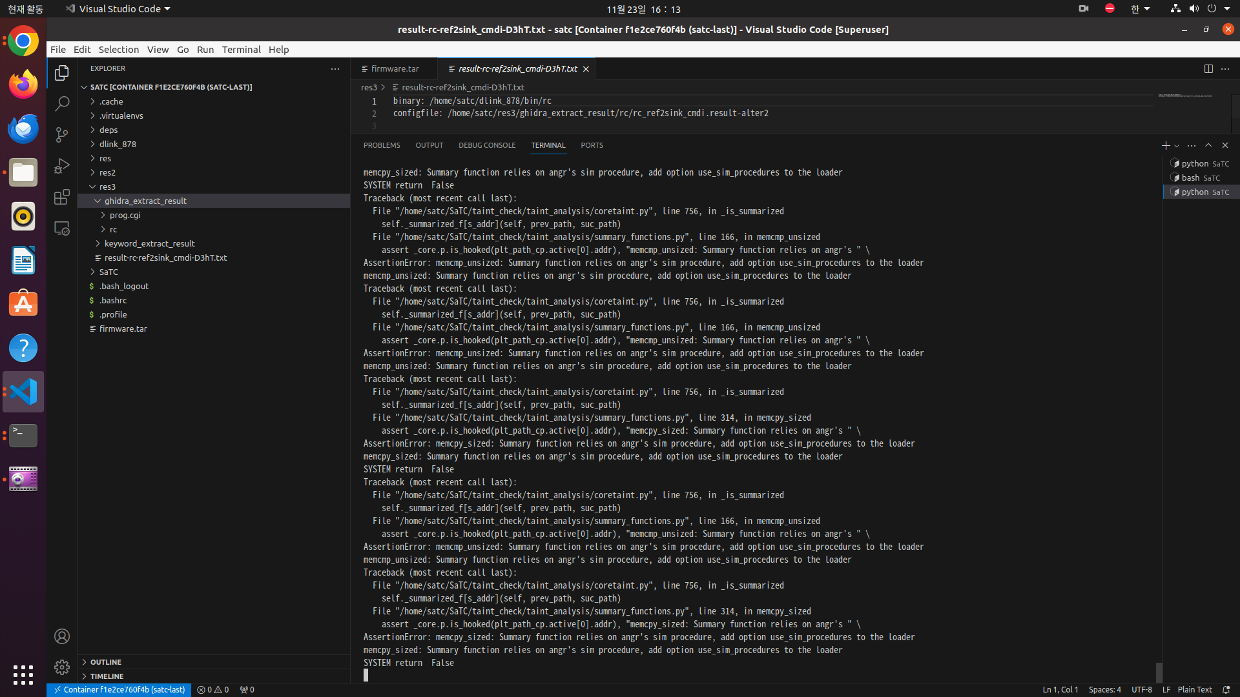Open the Accounts icon in activity bar
This screenshot has width=1240, height=697.
(x=62, y=636)
